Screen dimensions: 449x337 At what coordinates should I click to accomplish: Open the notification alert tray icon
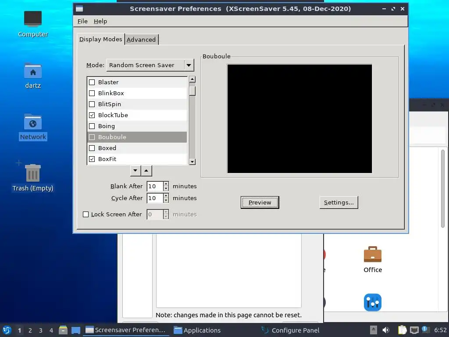[x=425, y=330]
